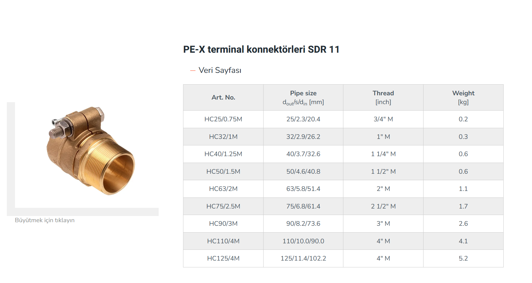
Task: Click the HC50/1.5M article cell
Action: pos(223,171)
